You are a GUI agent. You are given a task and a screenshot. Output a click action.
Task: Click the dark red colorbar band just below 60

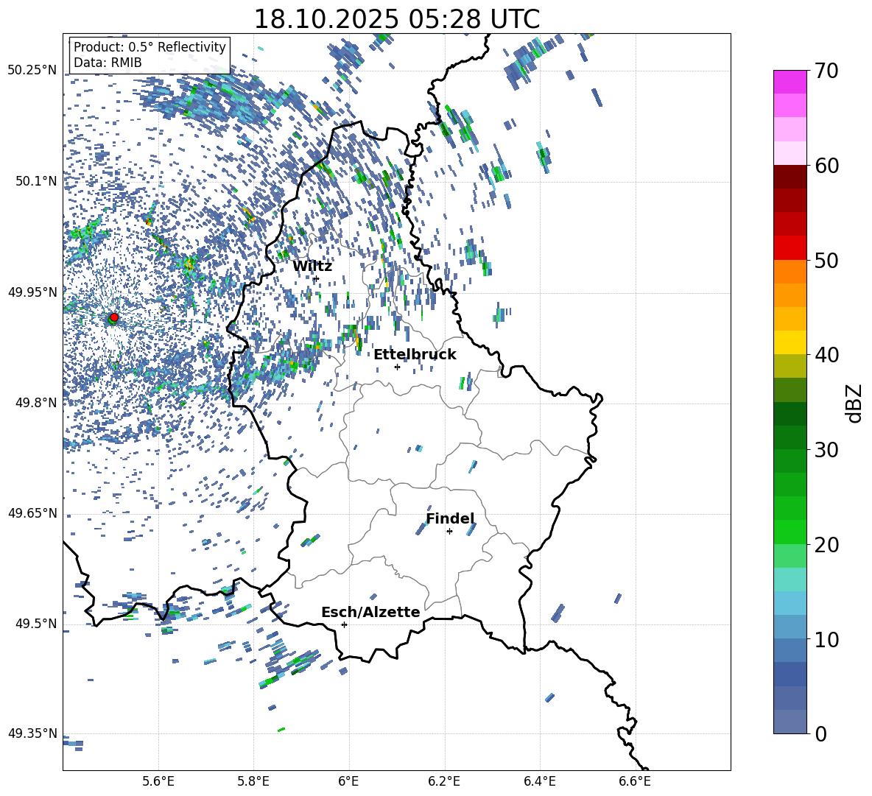(x=790, y=177)
